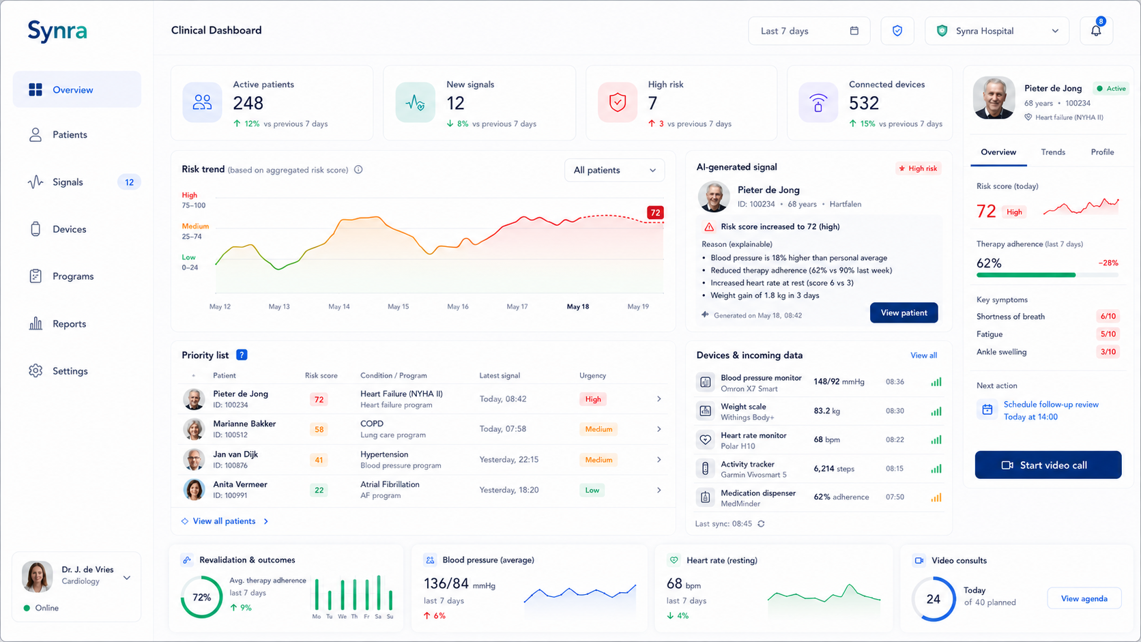Open the notifications bell
Image resolution: width=1141 pixels, height=642 pixels.
(x=1096, y=31)
